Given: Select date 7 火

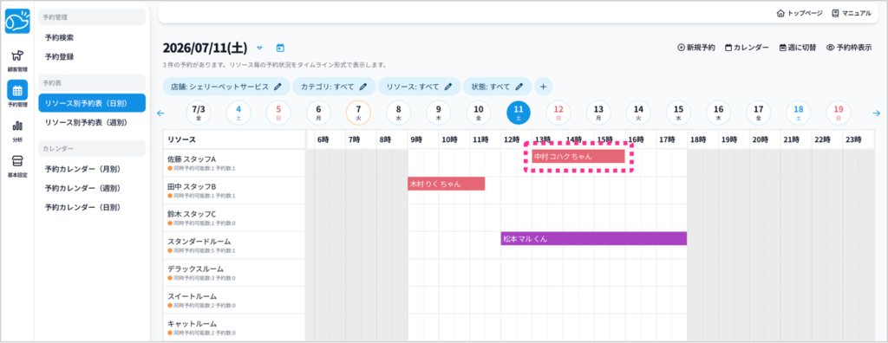Looking at the screenshot, I should [358, 113].
